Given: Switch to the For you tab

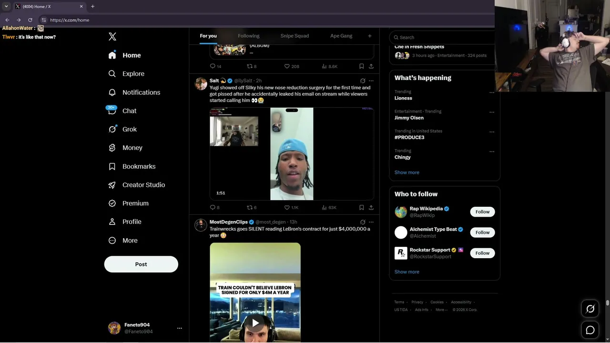Looking at the screenshot, I should (x=208, y=36).
